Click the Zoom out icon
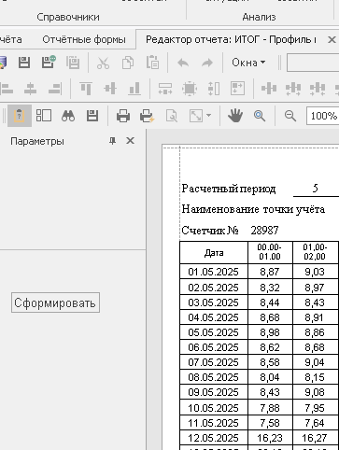The width and height of the screenshot is (339, 450). click(290, 116)
